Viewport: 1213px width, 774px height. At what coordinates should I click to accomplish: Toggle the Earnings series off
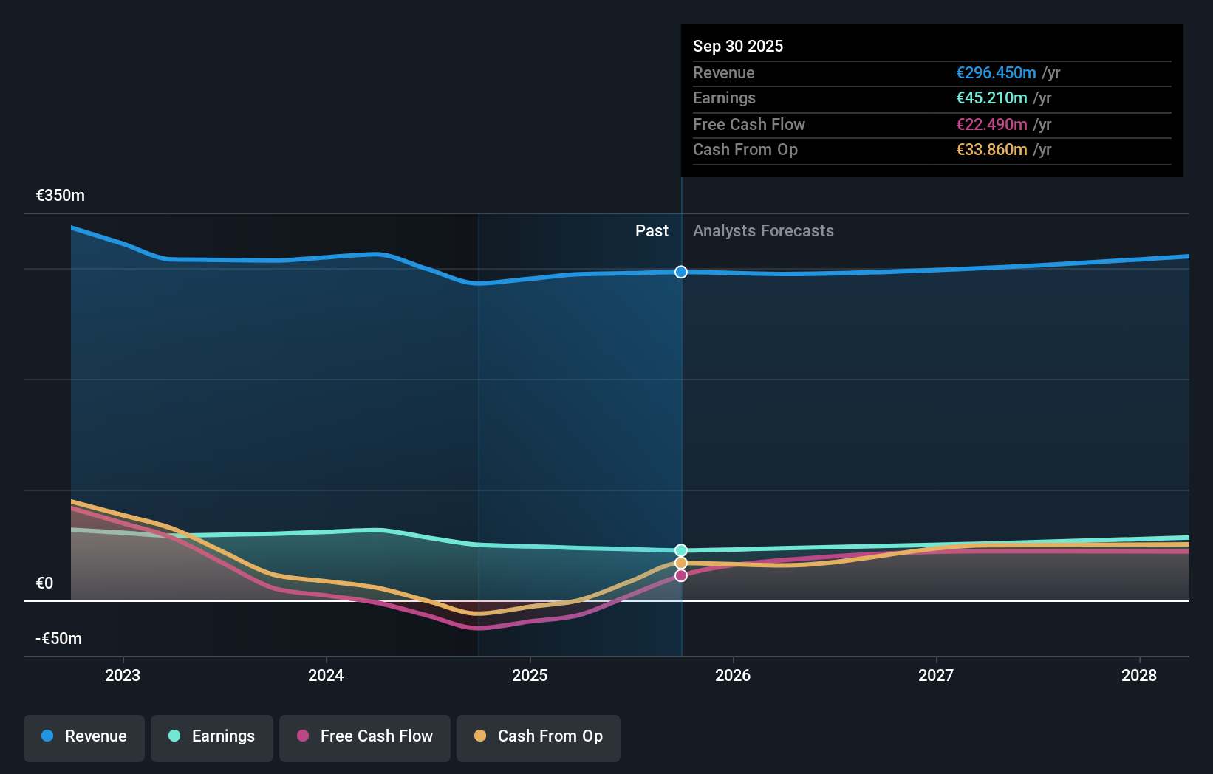click(212, 736)
